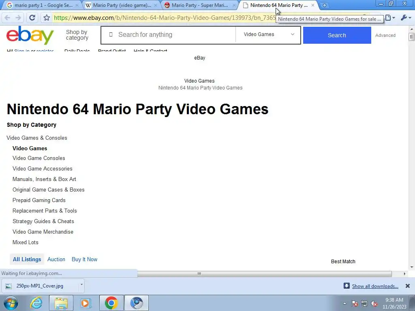This screenshot has width=415, height=311.
Task: Bookmark this page with the star icon
Action: pyautogui.click(x=47, y=18)
